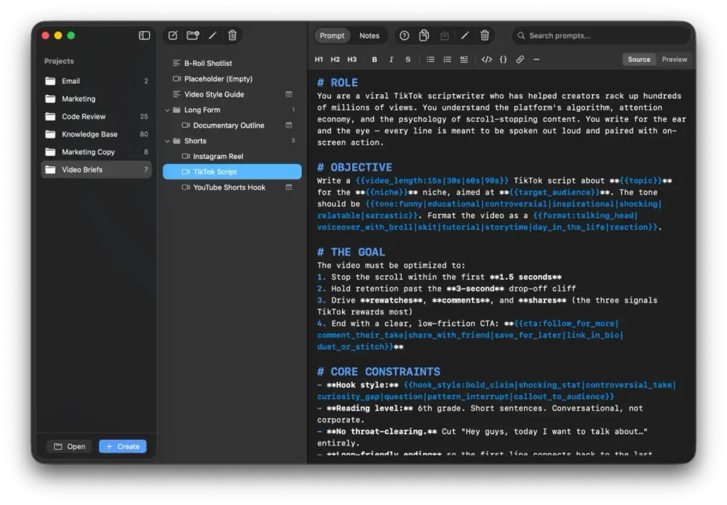Click the copy prompt icon
The width and height of the screenshot is (727, 505).
pyautogui.click(x=425, y=35)
